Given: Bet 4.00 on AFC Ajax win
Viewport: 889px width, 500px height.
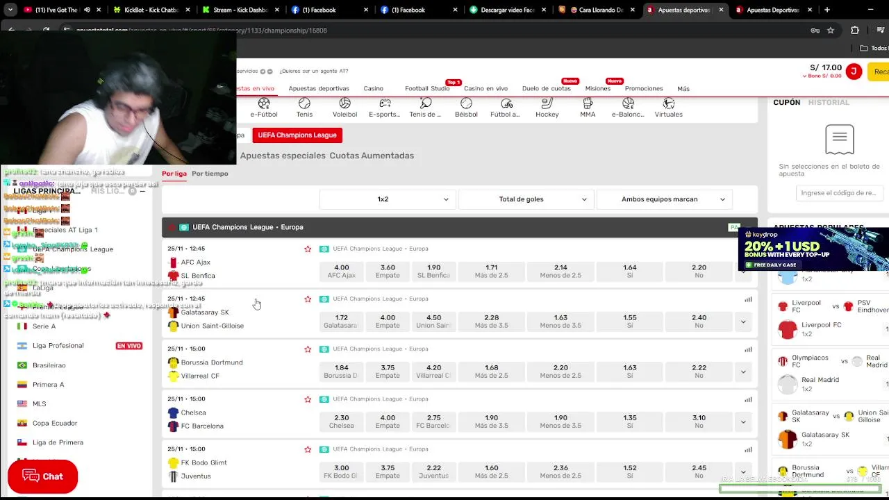Looking at the screenshot, I should [342, 272].
